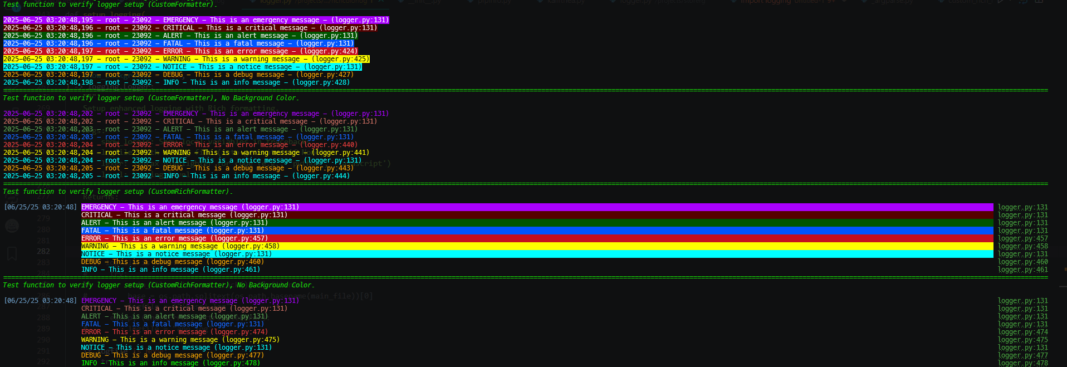The image size is (1067, 367).
Task: Click the standalone logger.py:460 file reference
Action: [x=1023, y=262]
